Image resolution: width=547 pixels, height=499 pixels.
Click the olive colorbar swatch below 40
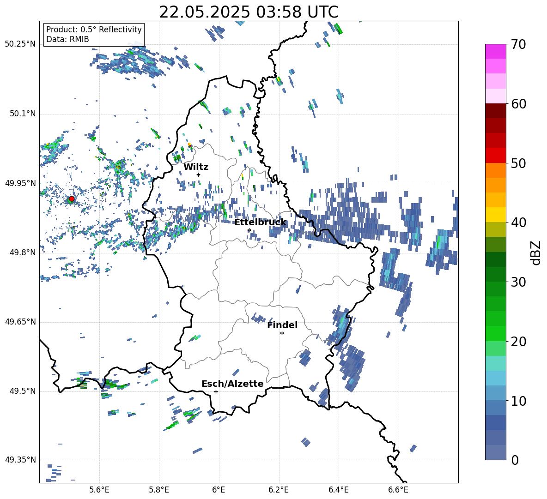495,229
